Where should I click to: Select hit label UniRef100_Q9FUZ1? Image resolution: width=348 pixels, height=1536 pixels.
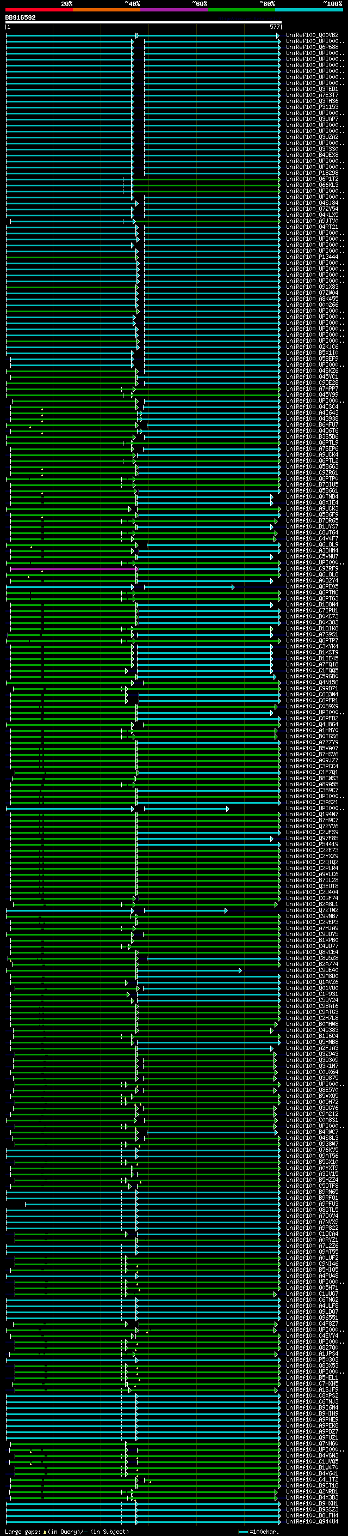click(312, 1437)
